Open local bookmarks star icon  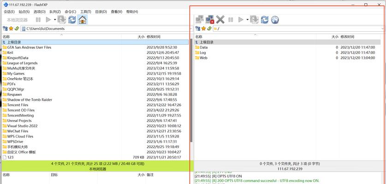coord(11,29)
